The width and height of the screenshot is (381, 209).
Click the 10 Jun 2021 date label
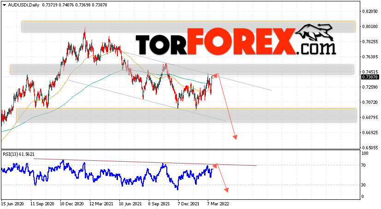click(x=131, y=204)
